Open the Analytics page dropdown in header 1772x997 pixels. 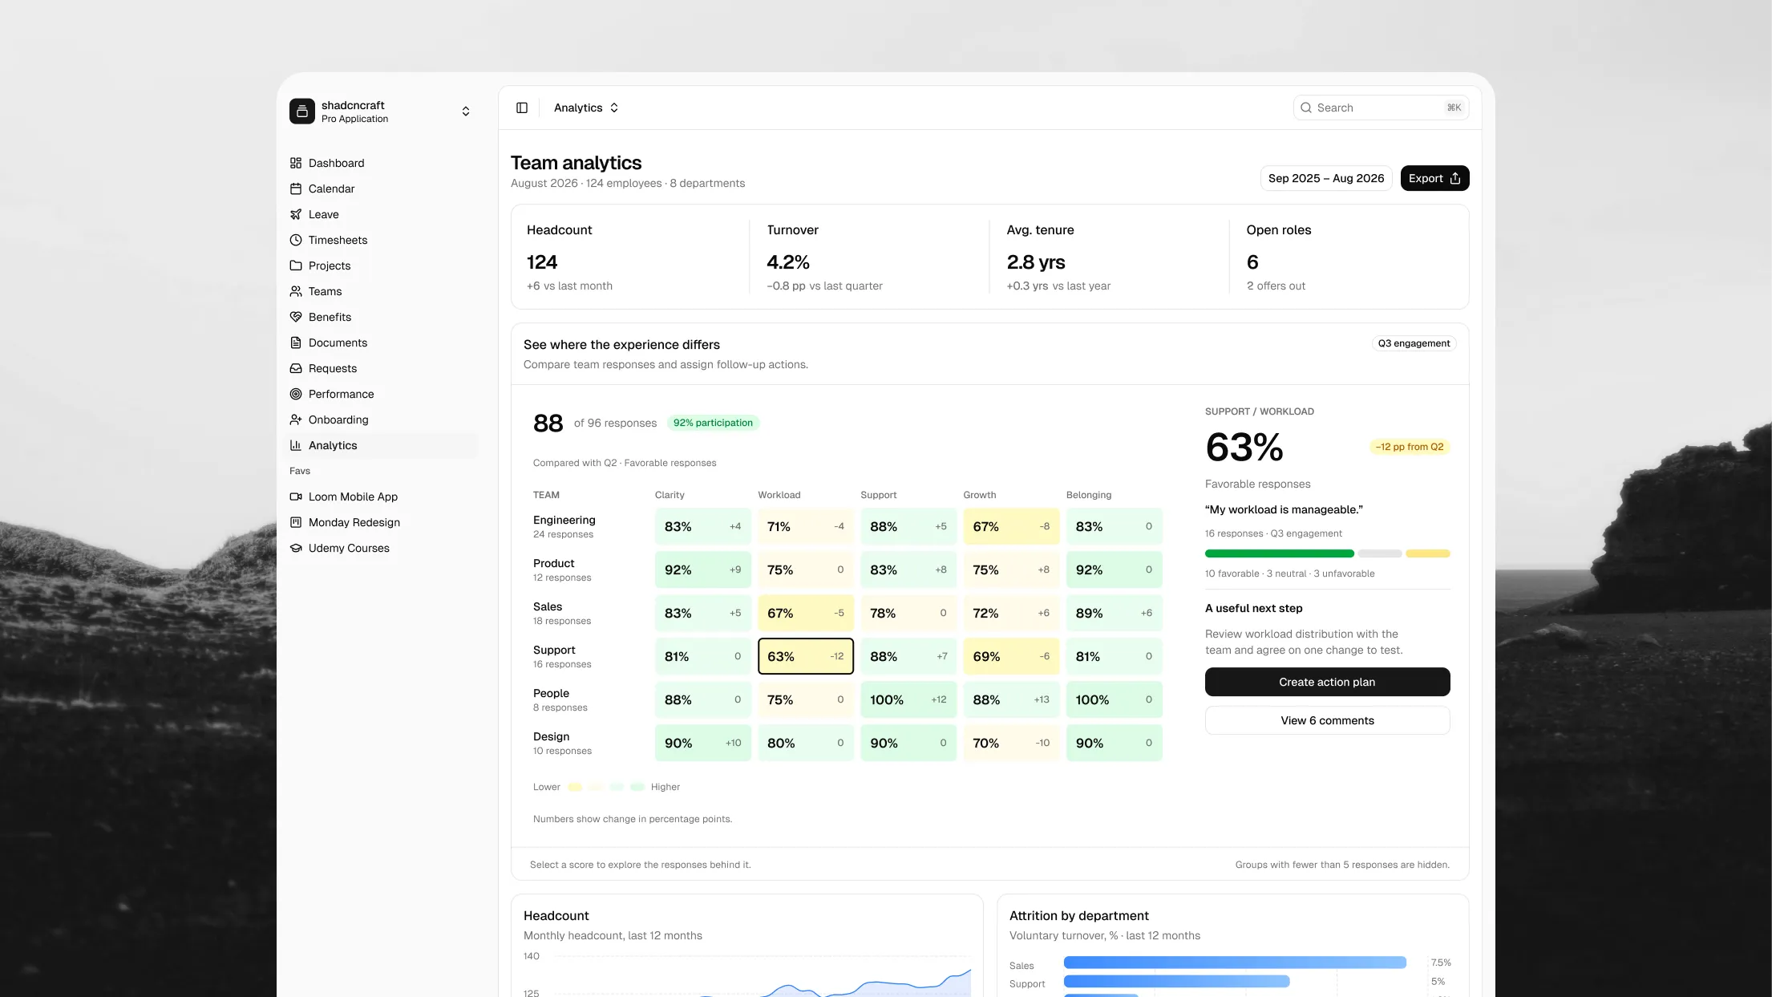[x=586, y=107]
